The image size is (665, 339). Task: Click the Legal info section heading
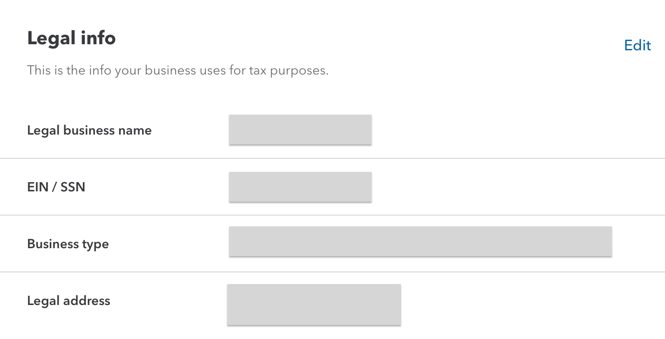71,38
